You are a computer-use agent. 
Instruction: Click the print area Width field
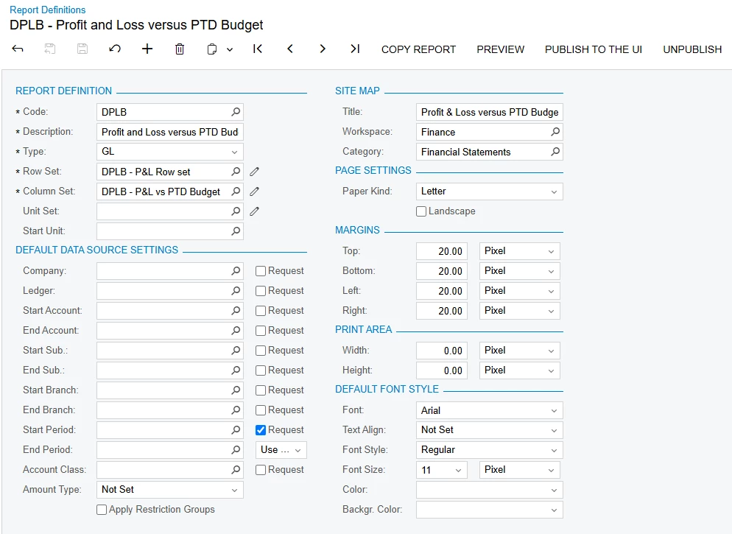click(442, 351)
